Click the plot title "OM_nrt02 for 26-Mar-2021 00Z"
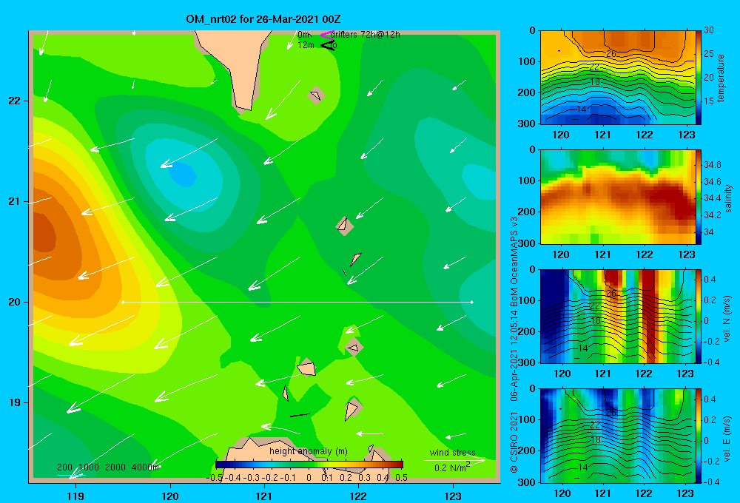 tap(263, 19)
